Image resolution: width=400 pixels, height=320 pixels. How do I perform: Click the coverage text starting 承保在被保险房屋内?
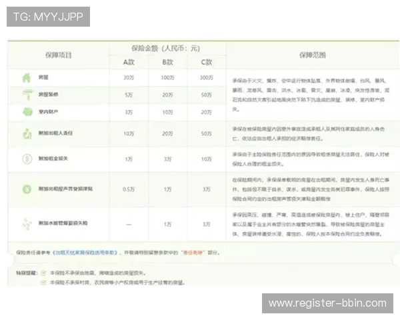pyautogui.click(x=308, y=134)
